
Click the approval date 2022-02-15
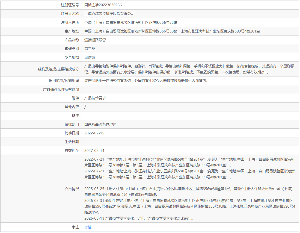point(94,133)
